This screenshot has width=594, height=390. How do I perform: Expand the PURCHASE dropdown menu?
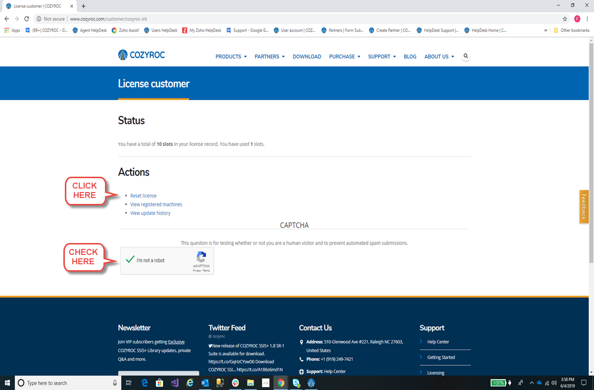(x=345, y=56)
